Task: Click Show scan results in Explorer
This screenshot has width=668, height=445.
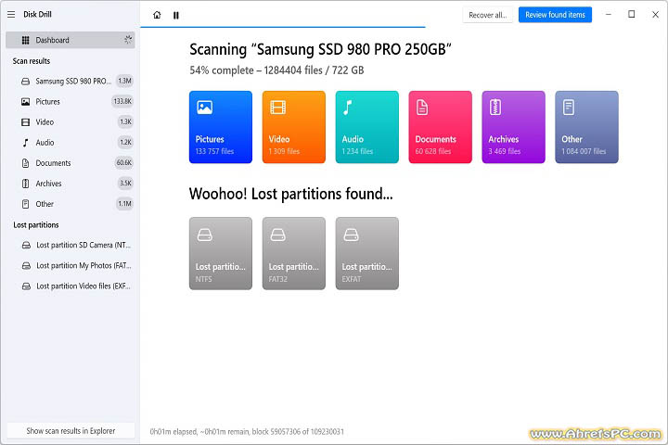Action: 71,430
